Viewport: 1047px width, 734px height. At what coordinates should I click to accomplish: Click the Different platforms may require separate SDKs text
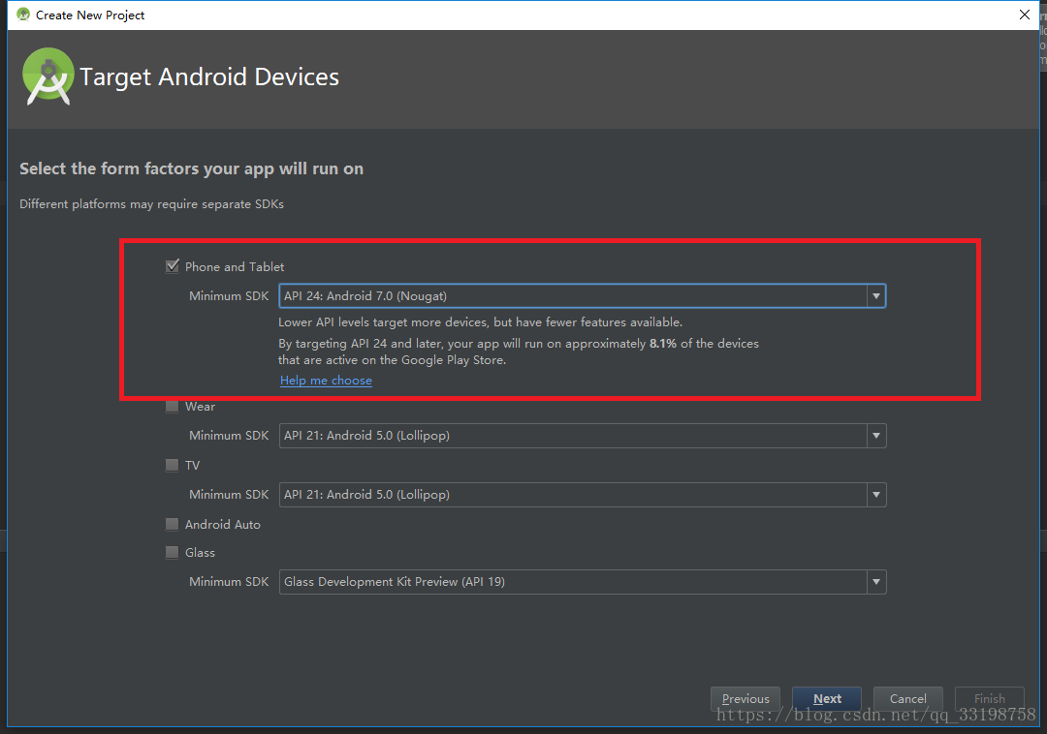pos(151,204)
